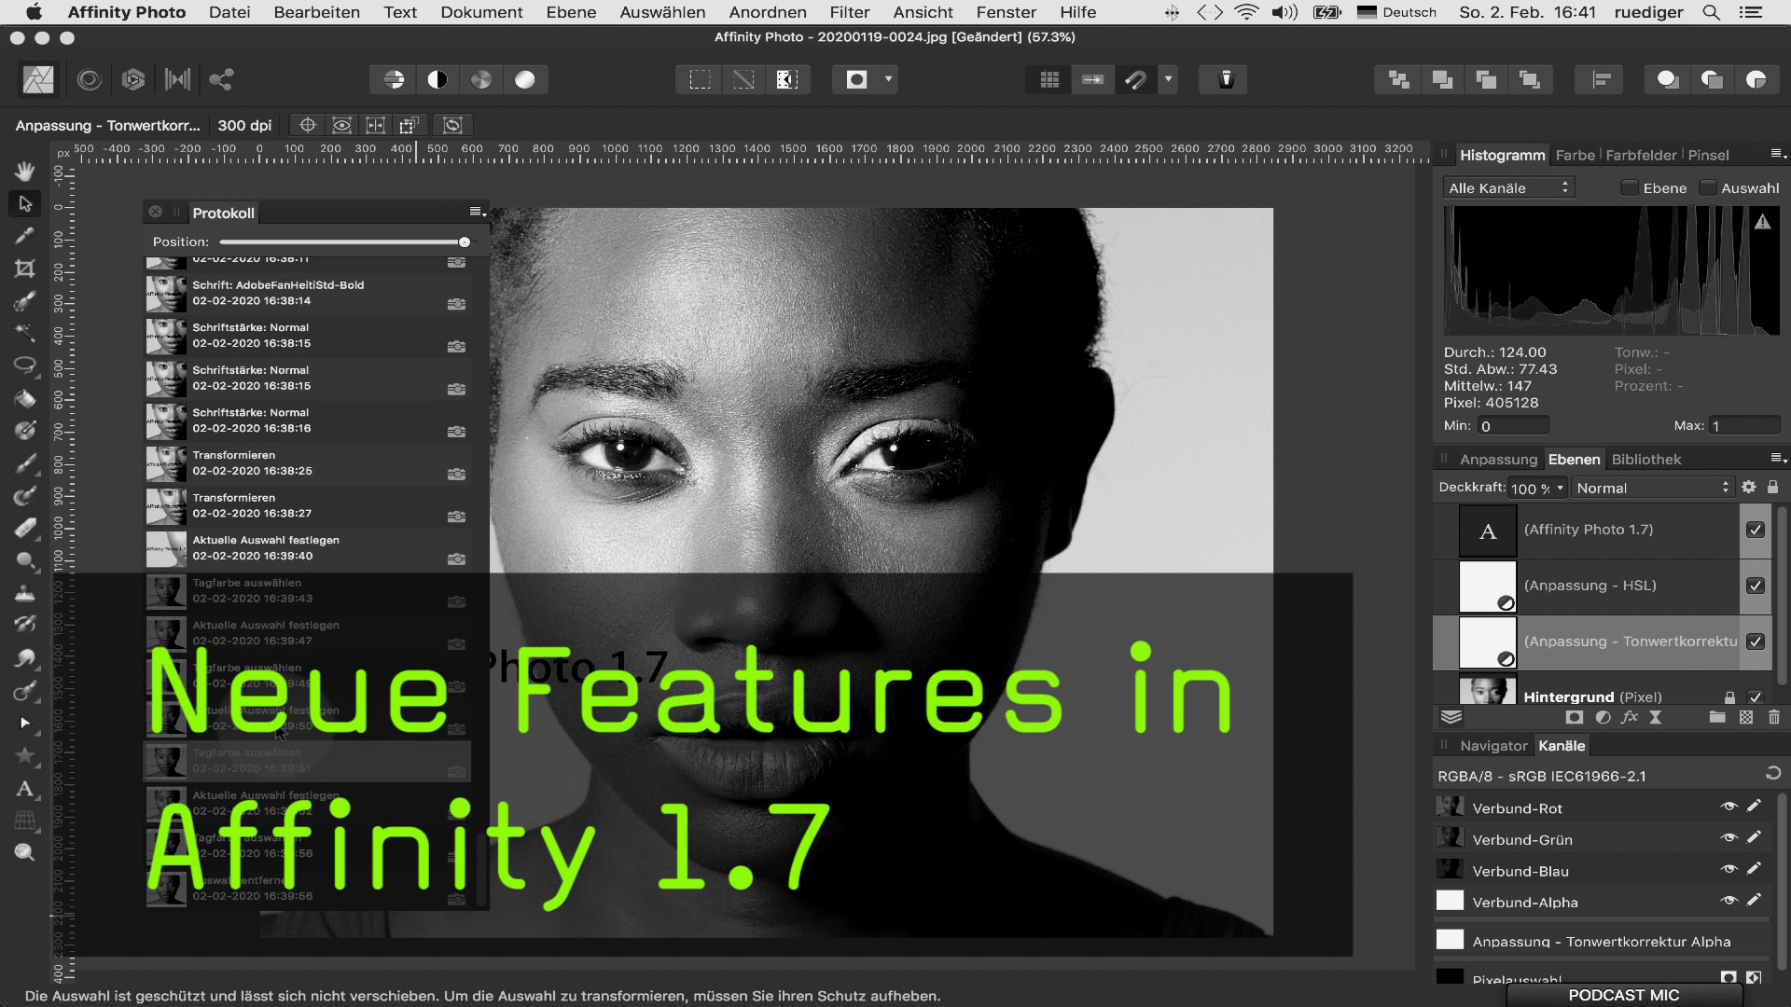The width and height of the screenshot is (1791, 1007).
Task: Show the Verbund-Rot channel in Kanäle panel
Action: 1729,807
